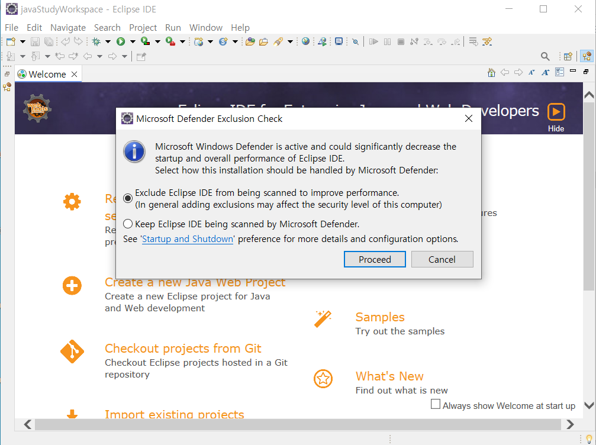Expand the Next Annotation dropdown arrow

coord(22,57)
